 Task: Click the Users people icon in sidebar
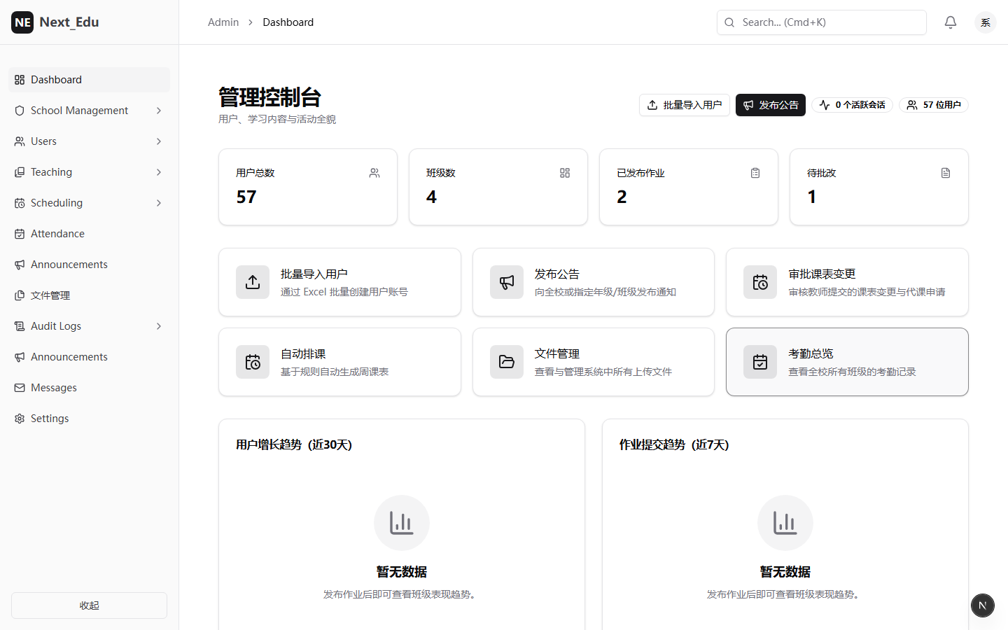pyautogui.click(x=20, y=141)
